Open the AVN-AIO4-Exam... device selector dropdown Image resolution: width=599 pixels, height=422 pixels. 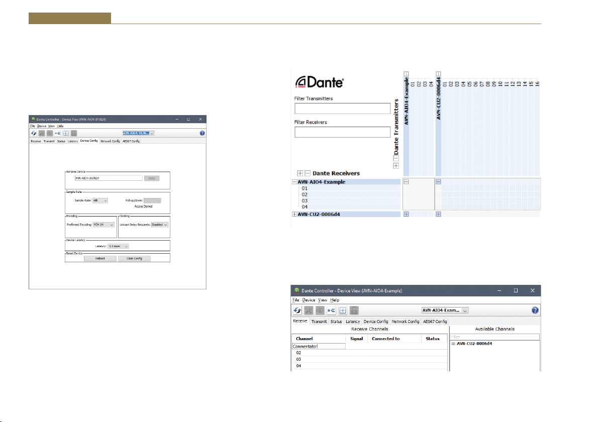tap(445, 310)
